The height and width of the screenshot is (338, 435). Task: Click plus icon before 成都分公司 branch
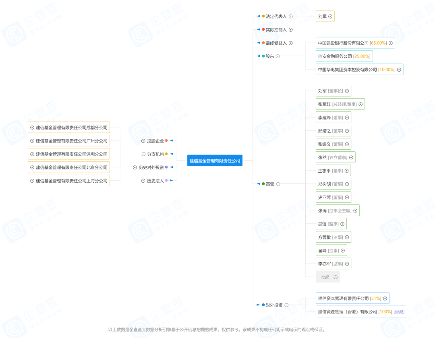coord(32,128)
